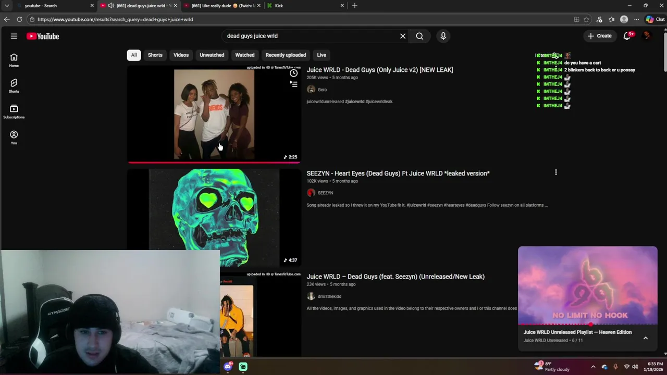The height and width of the screenshot is (375, 667).
Task: Open the dmrsthekidd channel name
Action: pos(329,296)
